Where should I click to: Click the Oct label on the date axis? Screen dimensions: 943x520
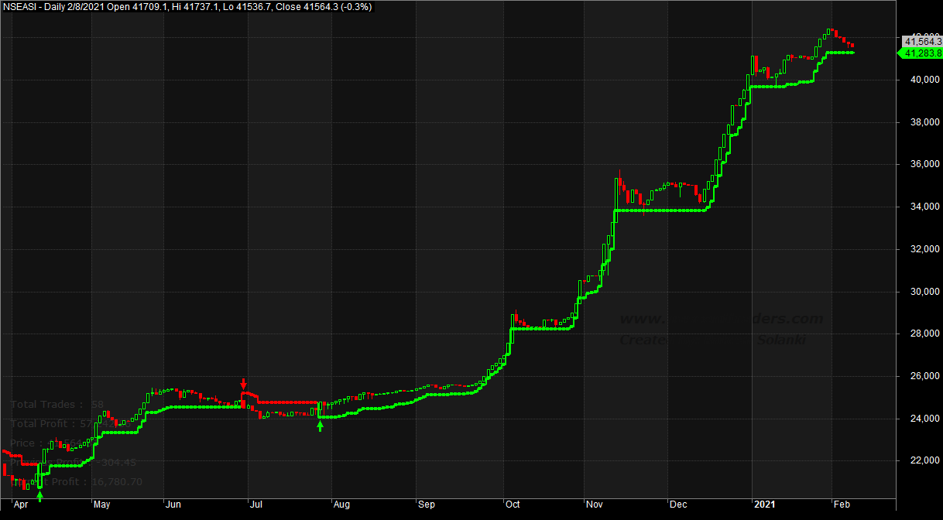click(513, 504)
